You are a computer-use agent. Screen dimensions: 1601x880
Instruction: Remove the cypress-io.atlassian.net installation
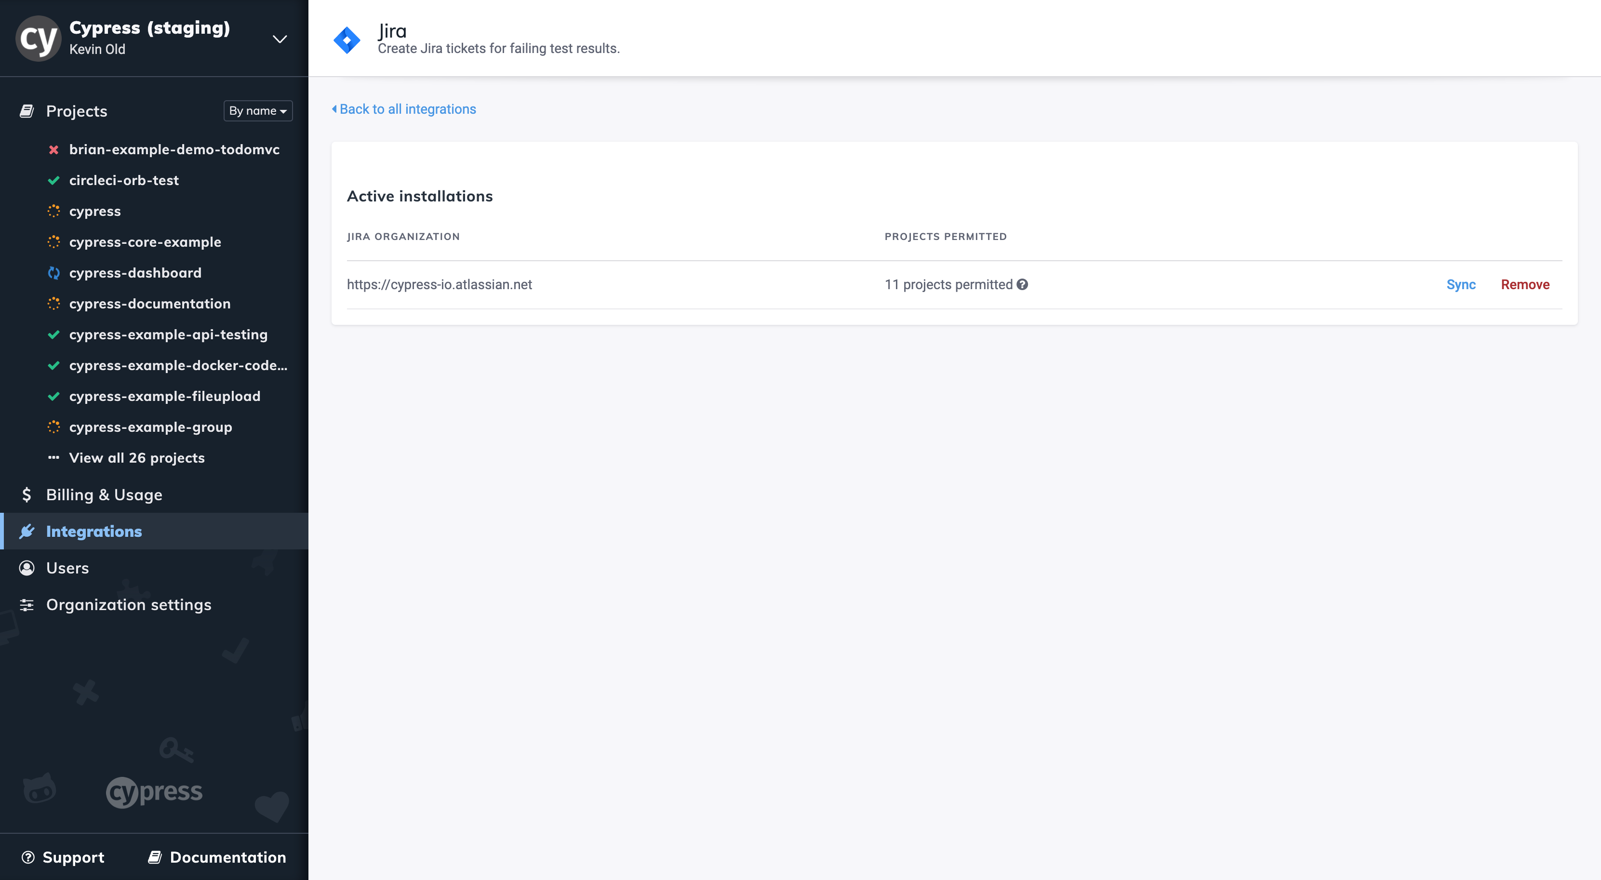(x=1524, y=284)
